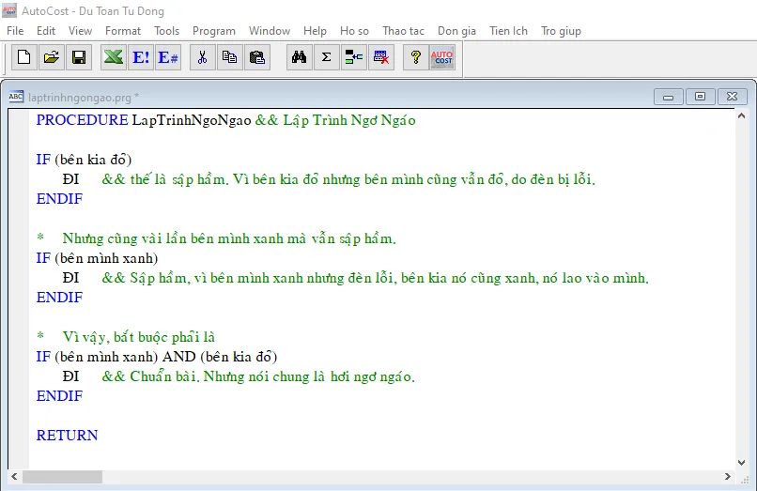Open a file with the folder icon
This screenshot has height=491, width=757.
(x=52, y=58)
